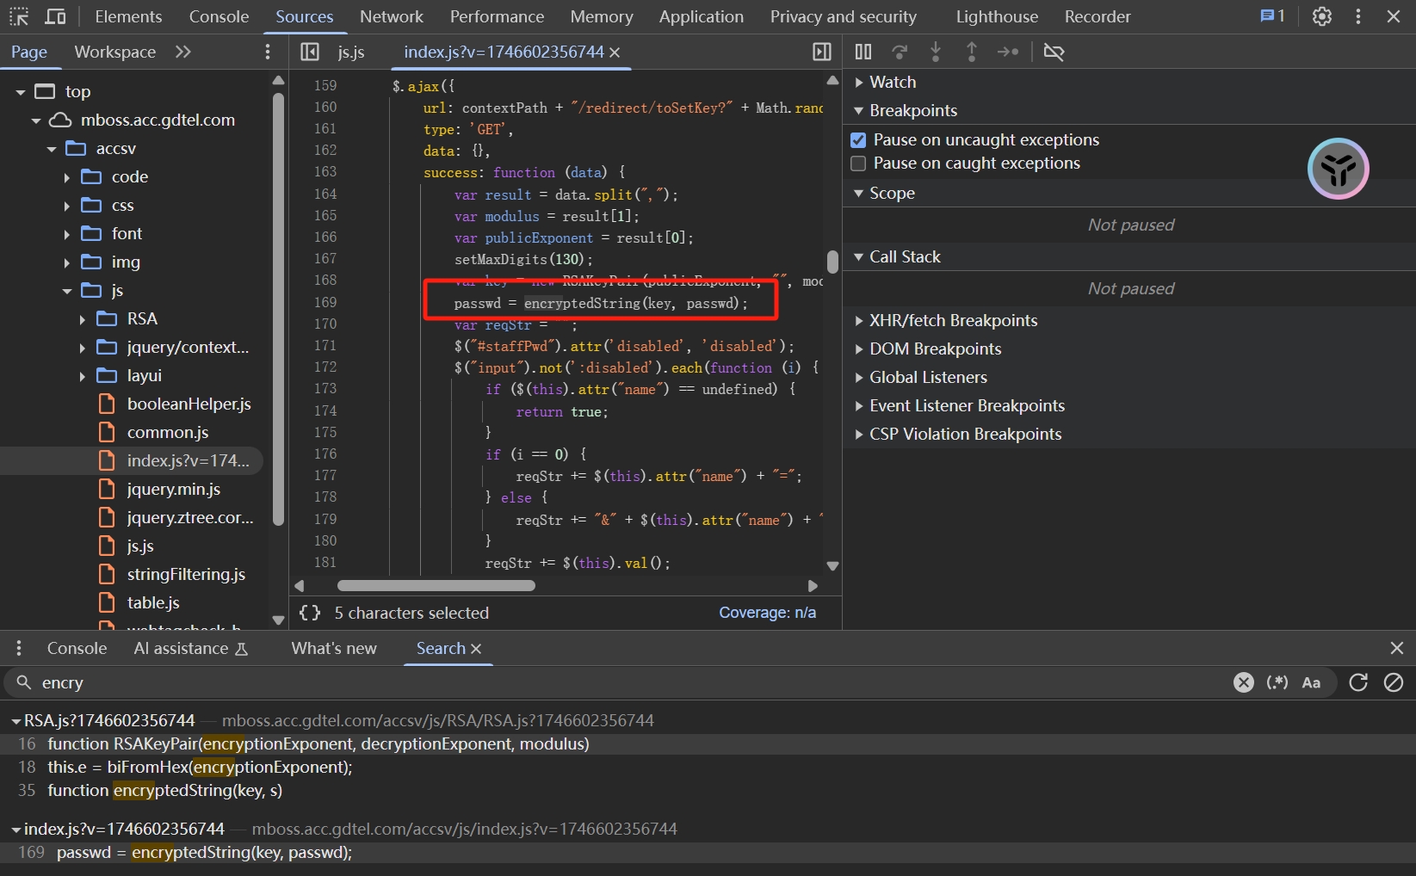Open encryptedString result on line 35
Screen dimensions: 1416x876
[x=164, y=790]
